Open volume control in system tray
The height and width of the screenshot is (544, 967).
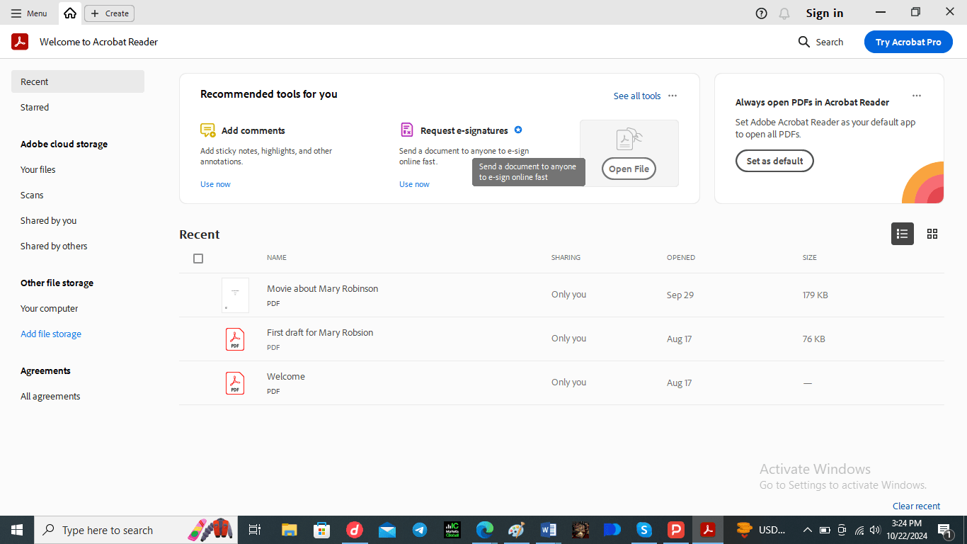click(x=875, y=530)
